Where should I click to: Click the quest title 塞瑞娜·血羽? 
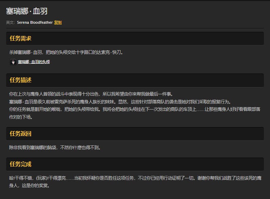click(x=27, y=11)
